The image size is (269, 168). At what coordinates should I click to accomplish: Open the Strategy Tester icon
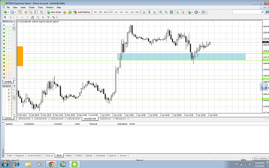pos(41,12)
